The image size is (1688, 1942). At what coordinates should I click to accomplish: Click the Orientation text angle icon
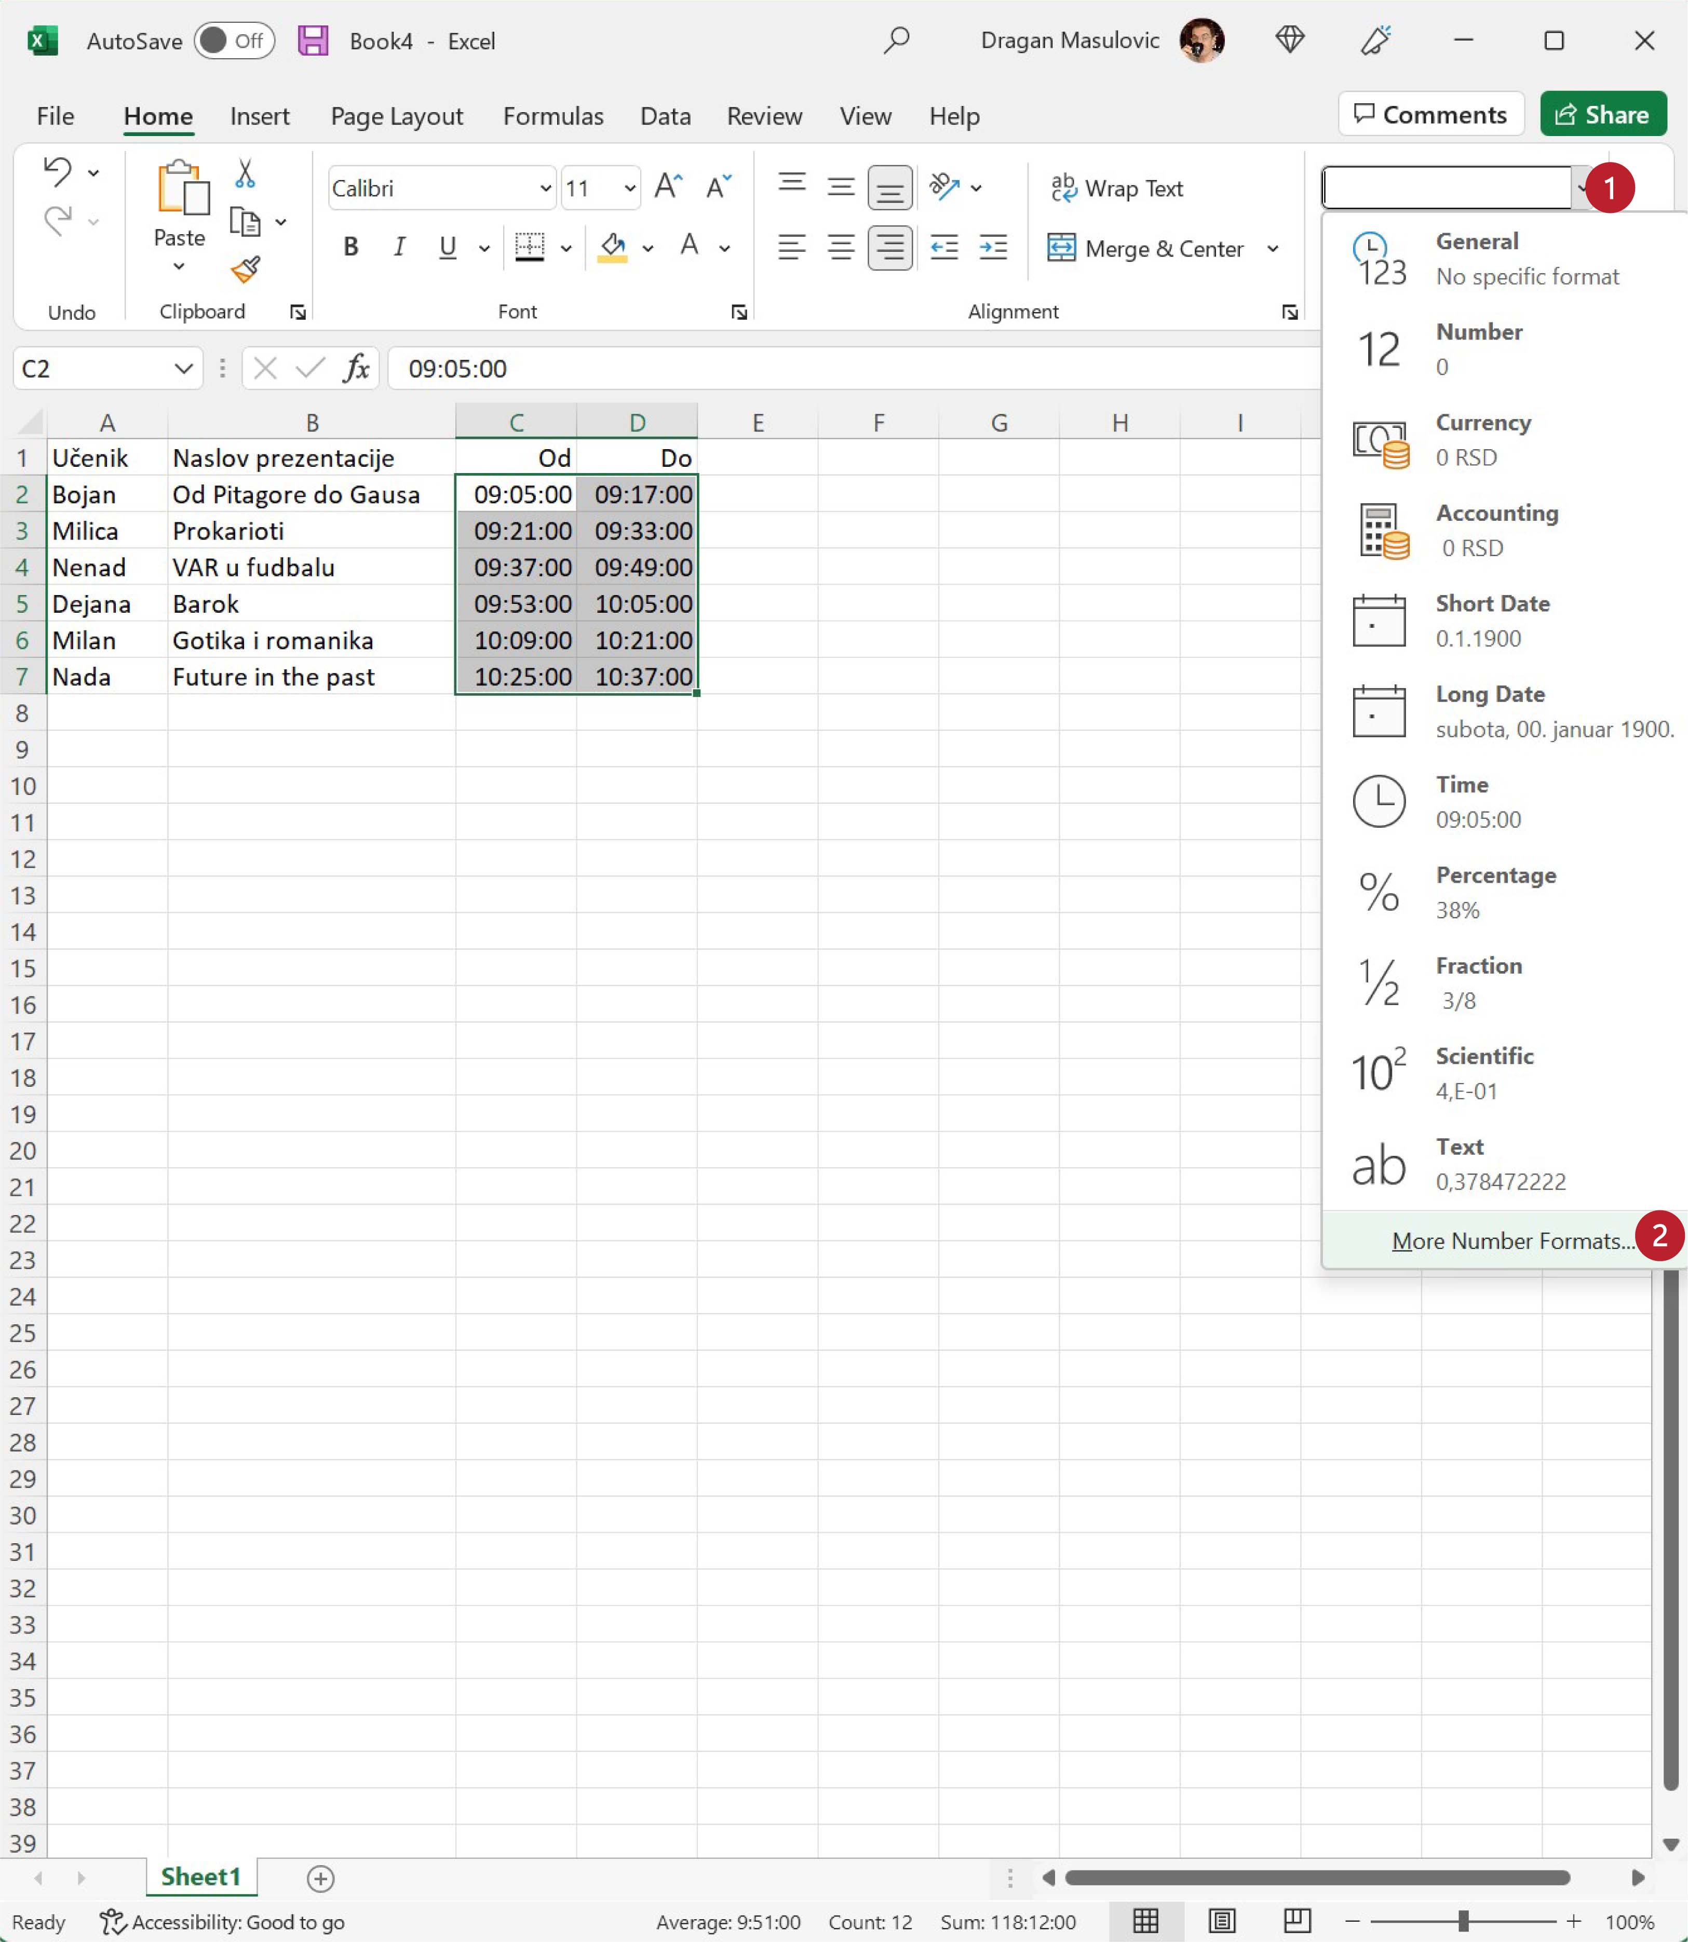tap(944, 186)
